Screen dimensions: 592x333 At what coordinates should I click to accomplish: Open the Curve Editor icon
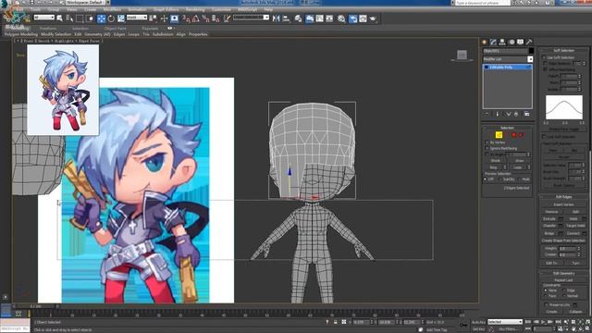[x=319, y=18]
